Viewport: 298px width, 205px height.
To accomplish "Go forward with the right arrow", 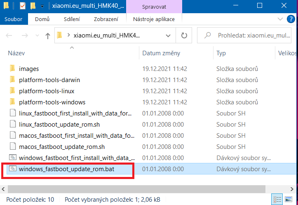I will (x=24, y=35).
